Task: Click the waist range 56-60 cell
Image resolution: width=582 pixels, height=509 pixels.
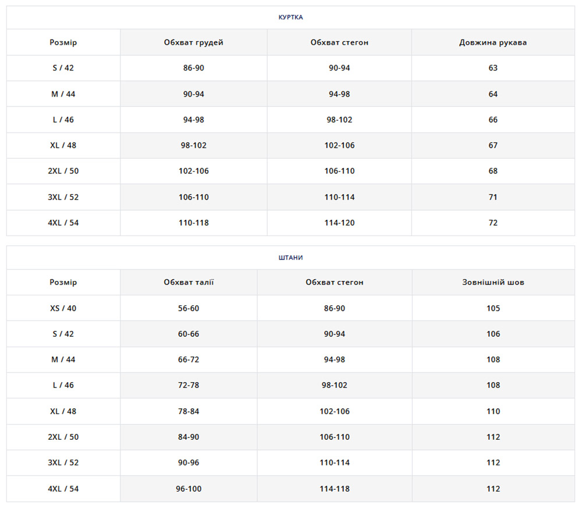Action: click(x=189, y=308)
